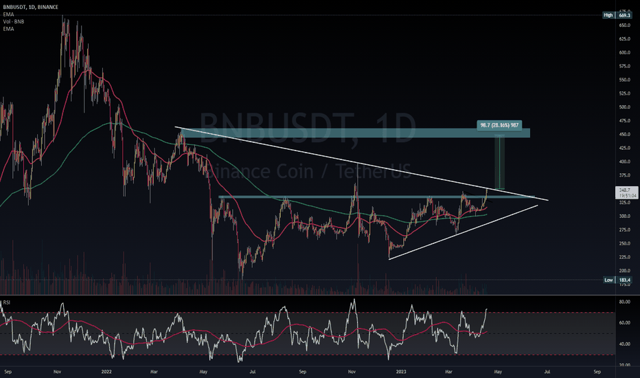Click the 250.0 price axis label
Screen dimensions: 640x378
(x=624, y=243)
